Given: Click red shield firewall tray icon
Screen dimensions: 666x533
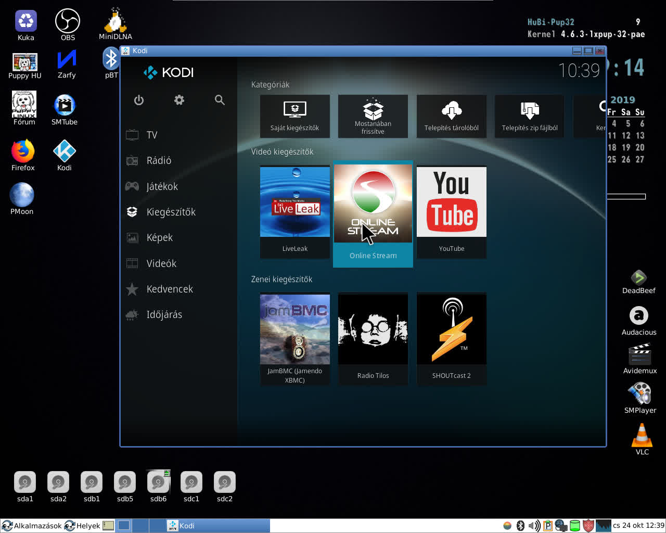Looking at the screenshot, I should 588,526.
